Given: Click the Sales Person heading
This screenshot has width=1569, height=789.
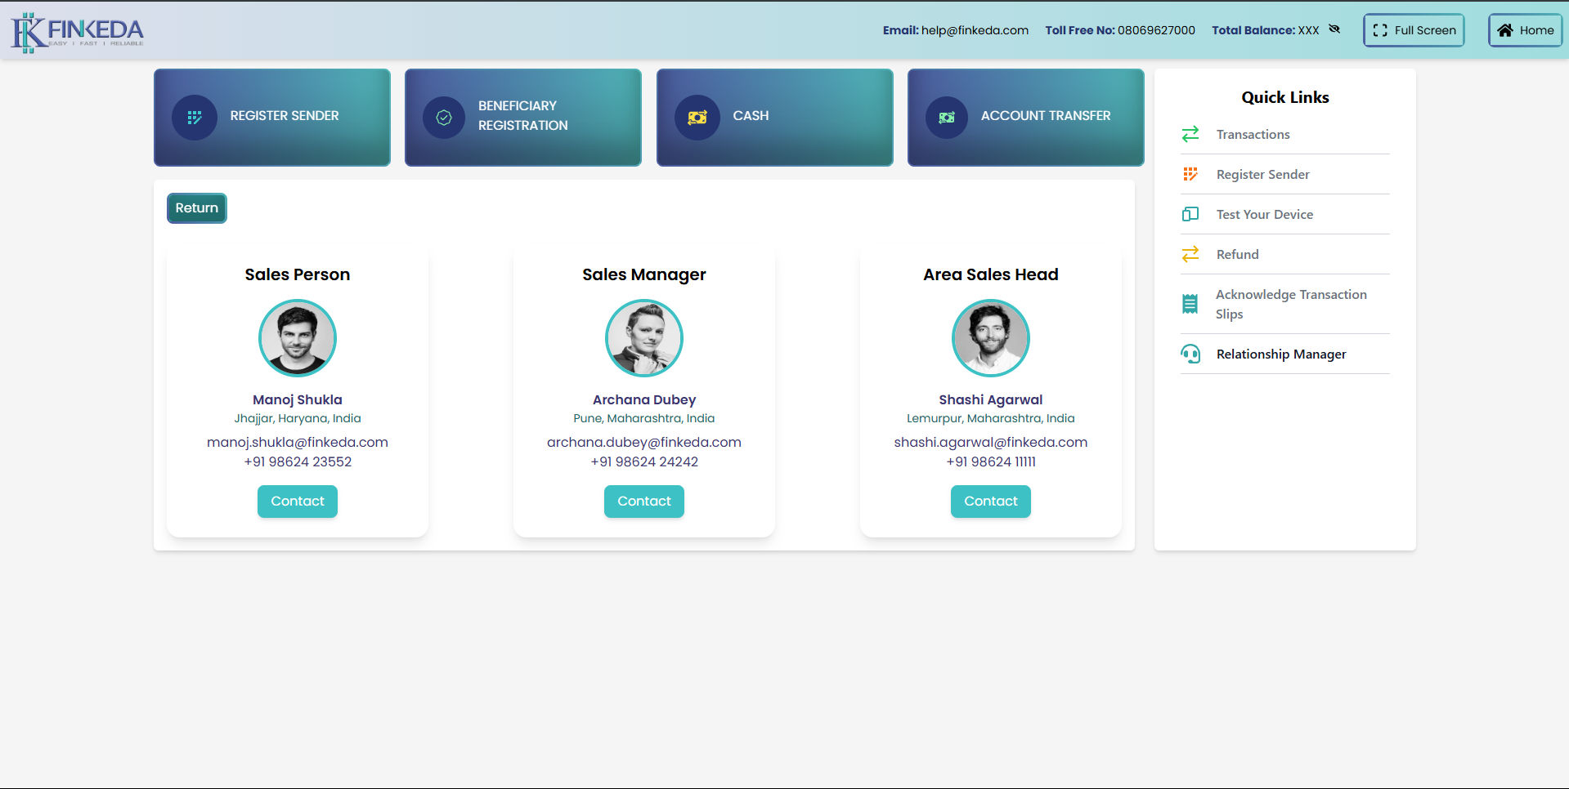Looking at the screenshot, I should coord(298,274).
